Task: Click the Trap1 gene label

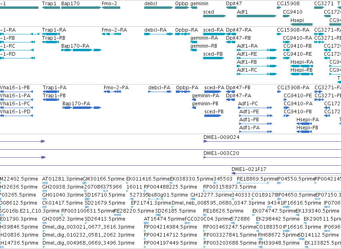Action: click(x=49, y=4)
